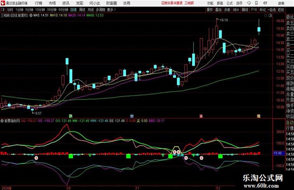Switch to the 60分钟 timeframe tab

coord(63,10)
